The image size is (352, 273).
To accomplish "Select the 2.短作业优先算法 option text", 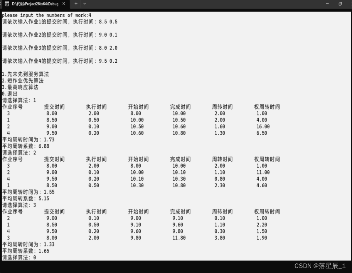I will click(22, 81).
